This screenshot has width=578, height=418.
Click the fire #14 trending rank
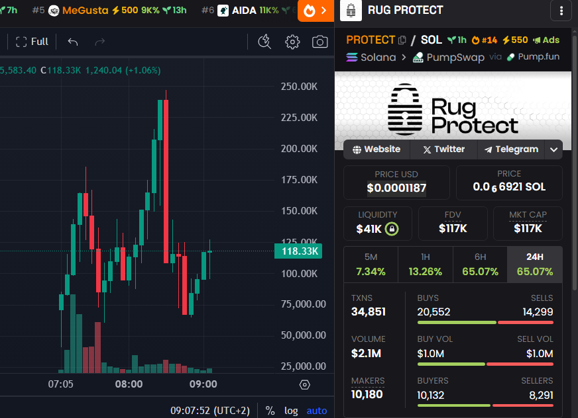pos(485,40)
